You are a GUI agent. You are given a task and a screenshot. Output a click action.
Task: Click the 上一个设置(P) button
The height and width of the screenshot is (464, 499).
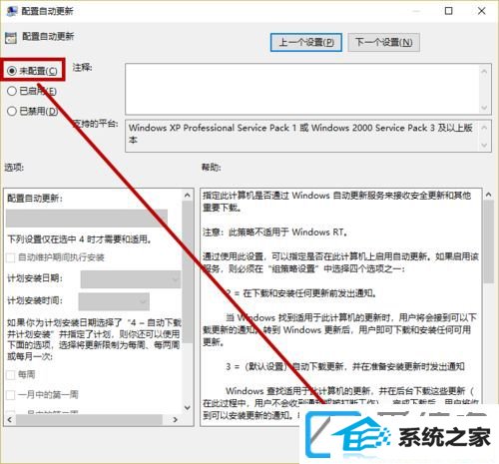(x=306, y=42)
